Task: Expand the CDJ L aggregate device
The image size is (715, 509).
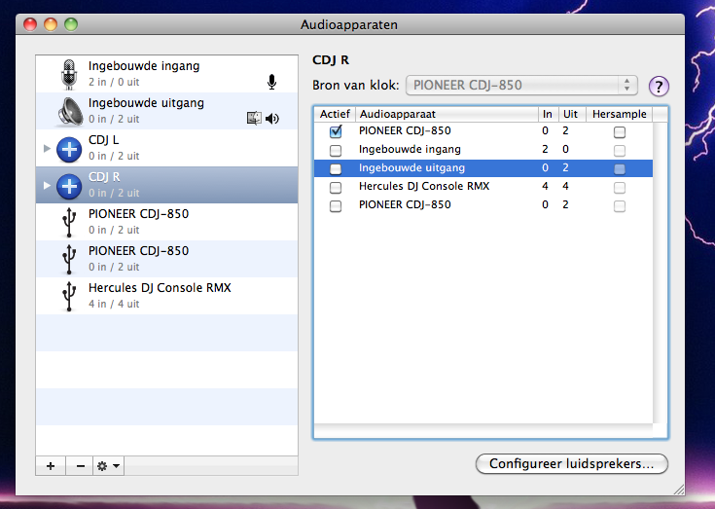Action: (47, 148)
